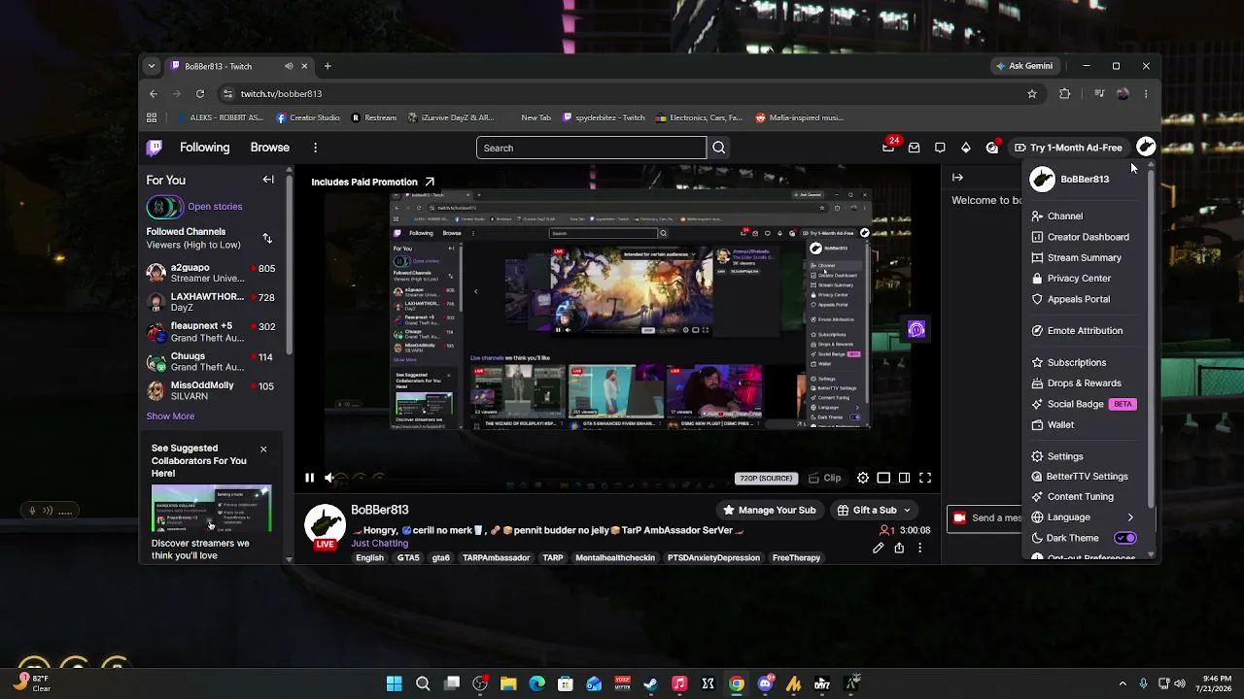Reload the page in Chrome
The image size is (1244, 699).
[x=200, y=93]
